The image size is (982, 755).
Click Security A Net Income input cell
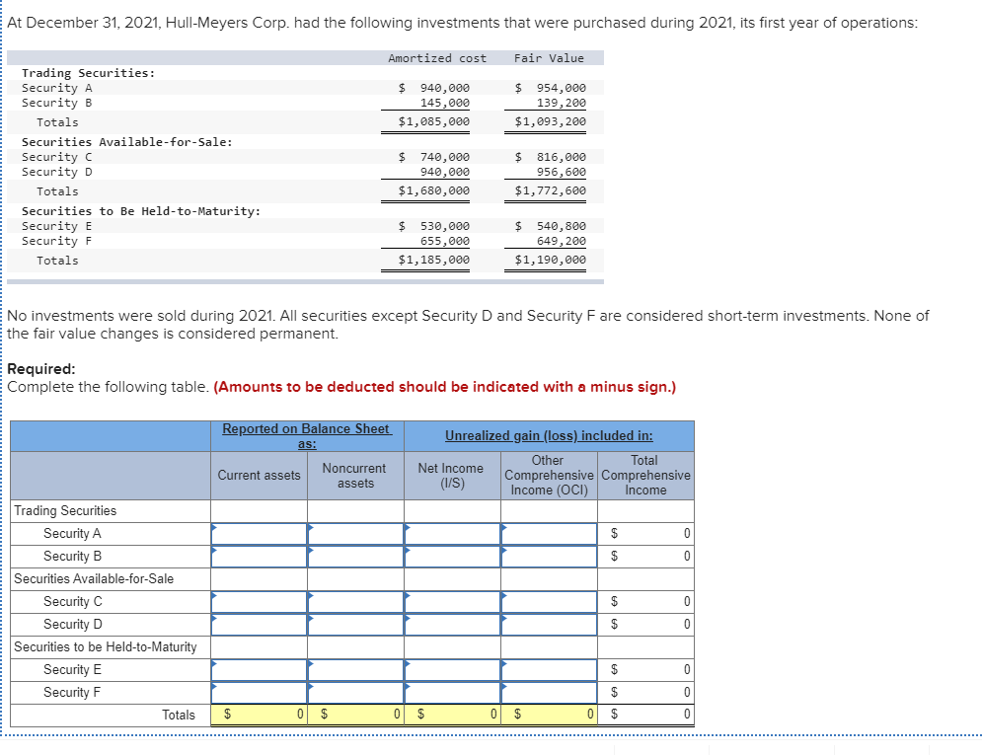(x=452, y=533)
